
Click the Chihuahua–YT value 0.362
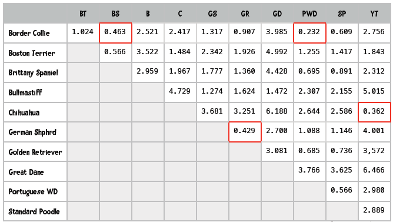tap(374, 112)
